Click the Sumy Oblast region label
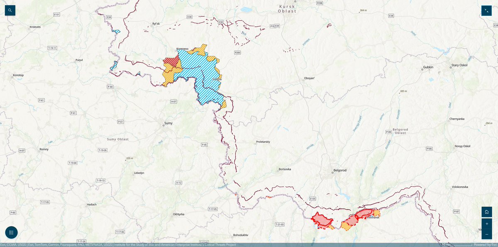 (118, 139)
